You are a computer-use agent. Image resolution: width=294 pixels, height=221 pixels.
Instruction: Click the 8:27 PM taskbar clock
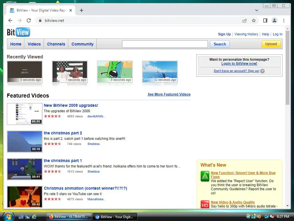coord(283,217)
